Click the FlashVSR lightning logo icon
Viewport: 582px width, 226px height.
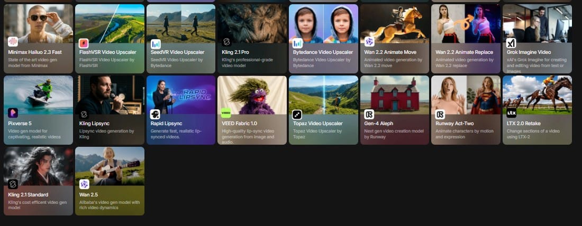[84, 43]
